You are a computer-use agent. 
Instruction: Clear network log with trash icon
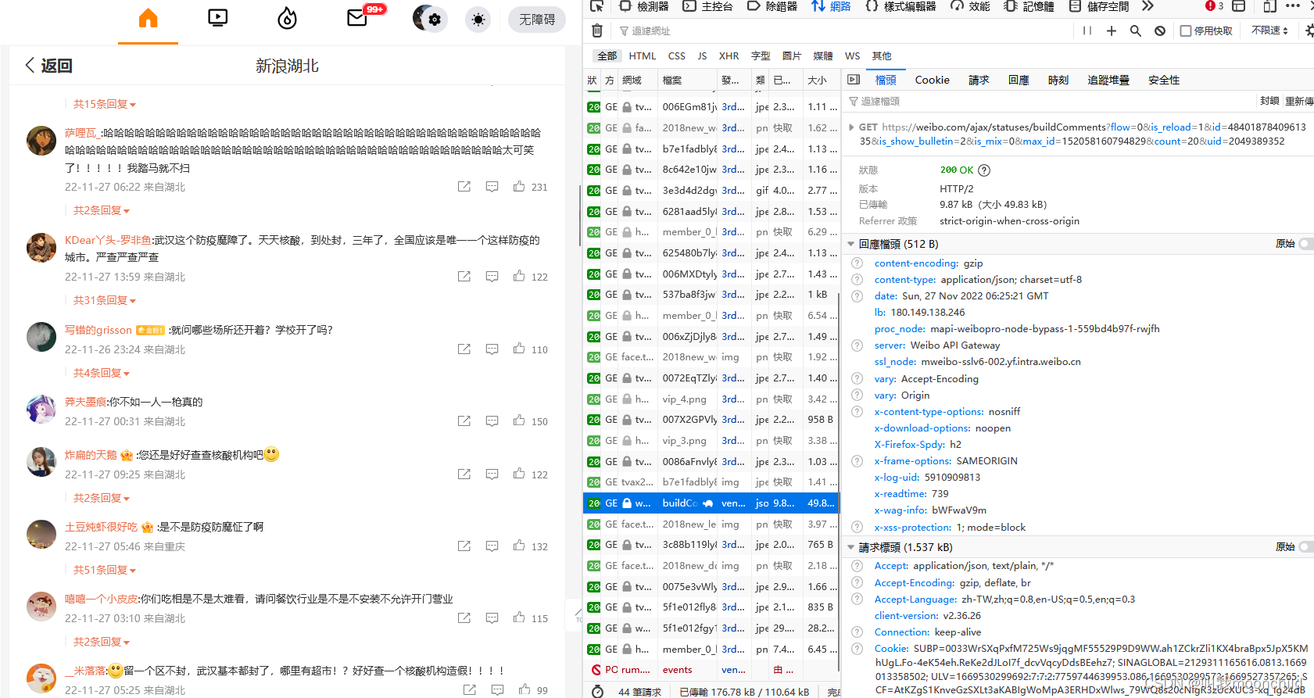pos(597,30)
